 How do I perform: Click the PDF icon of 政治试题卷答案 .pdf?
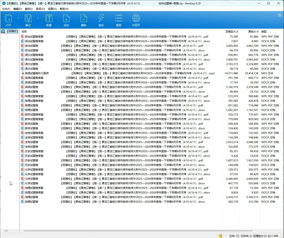[23, 36]
